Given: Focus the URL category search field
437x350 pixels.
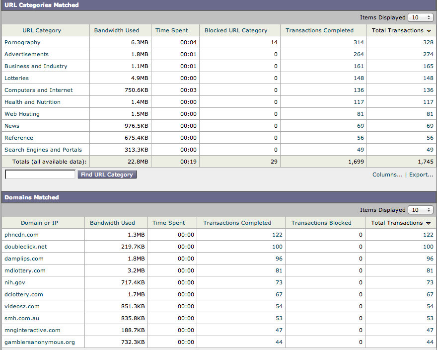Looking at the screenshot, I should (x=40, y=175).
